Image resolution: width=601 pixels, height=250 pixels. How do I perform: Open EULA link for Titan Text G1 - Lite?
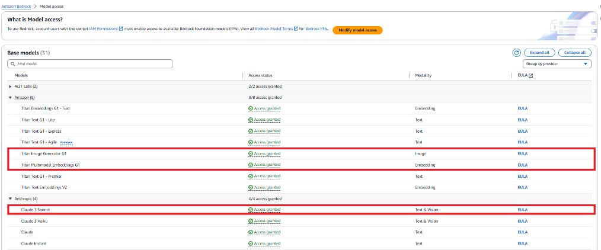pos(522,120)
